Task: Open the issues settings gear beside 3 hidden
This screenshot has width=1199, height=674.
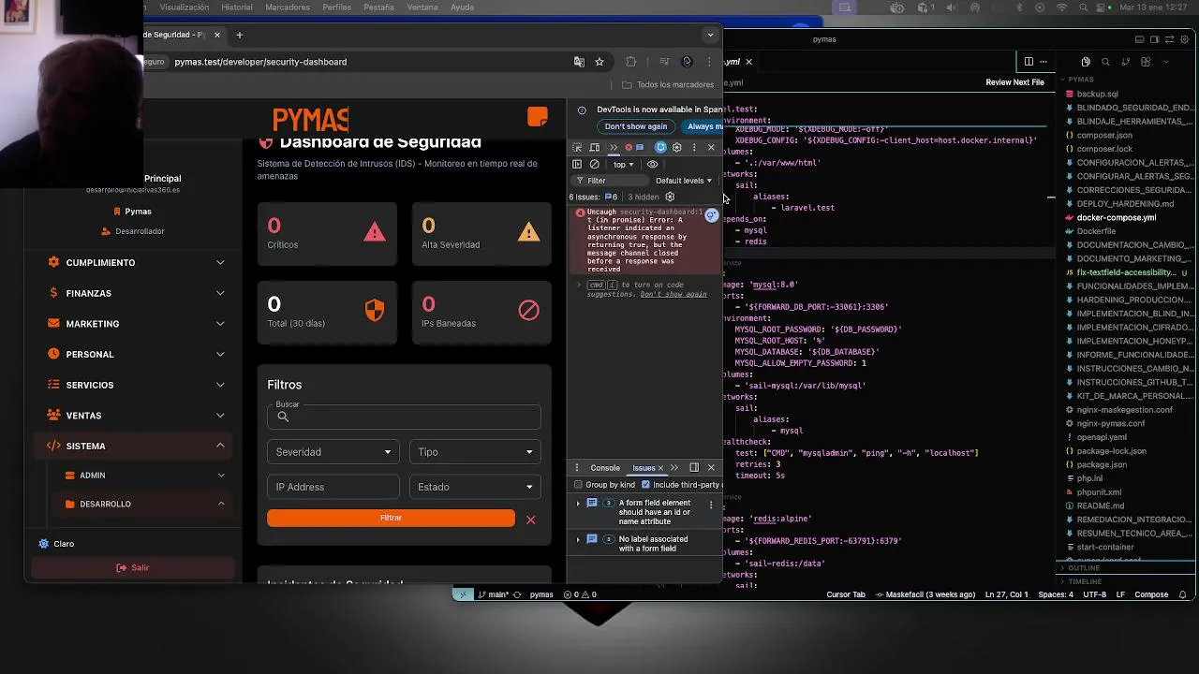Action: 670,197
